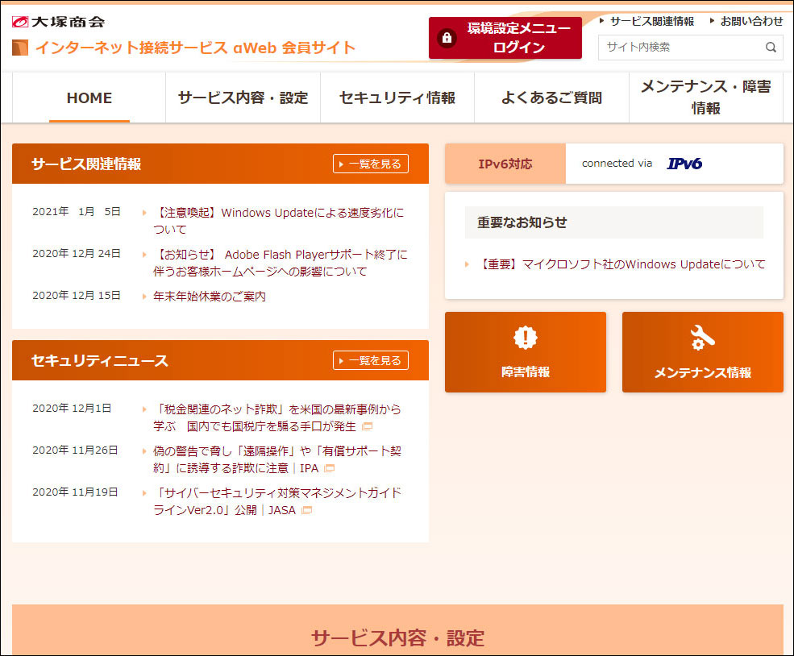Go to セキュリティ情報 tab
Image resolution: width=794 pixels, height=656 pixels.
click(397, 98)
